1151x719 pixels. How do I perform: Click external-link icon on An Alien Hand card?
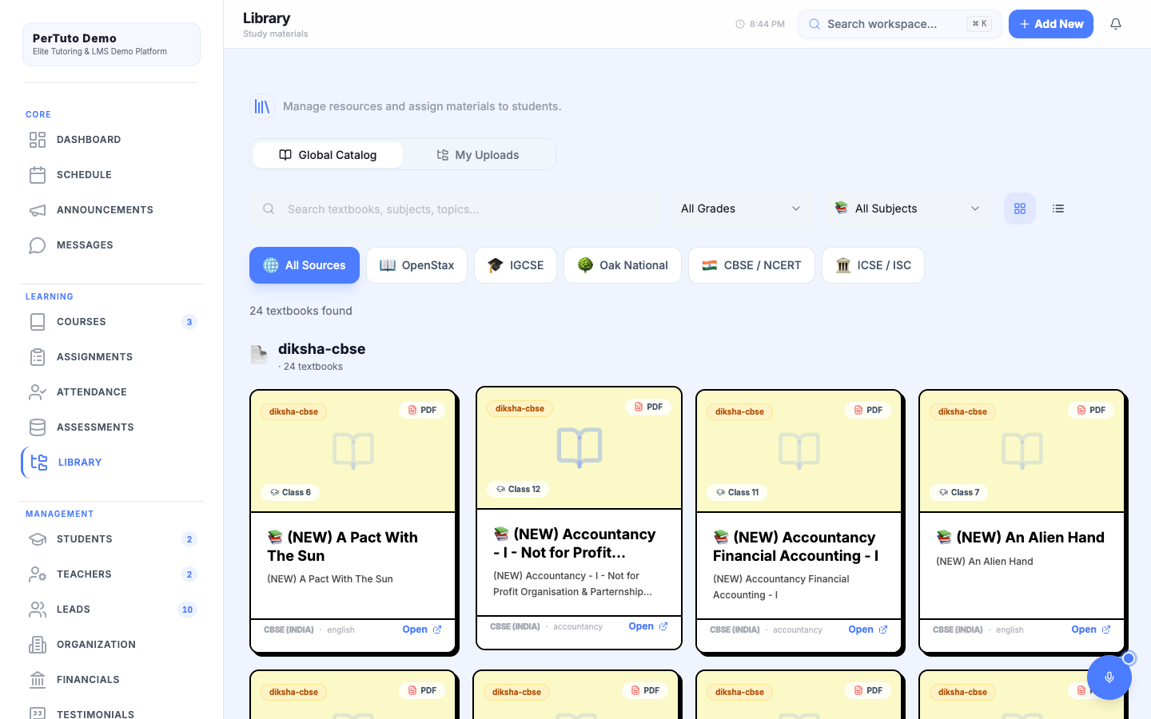[x=1106, y=630]
